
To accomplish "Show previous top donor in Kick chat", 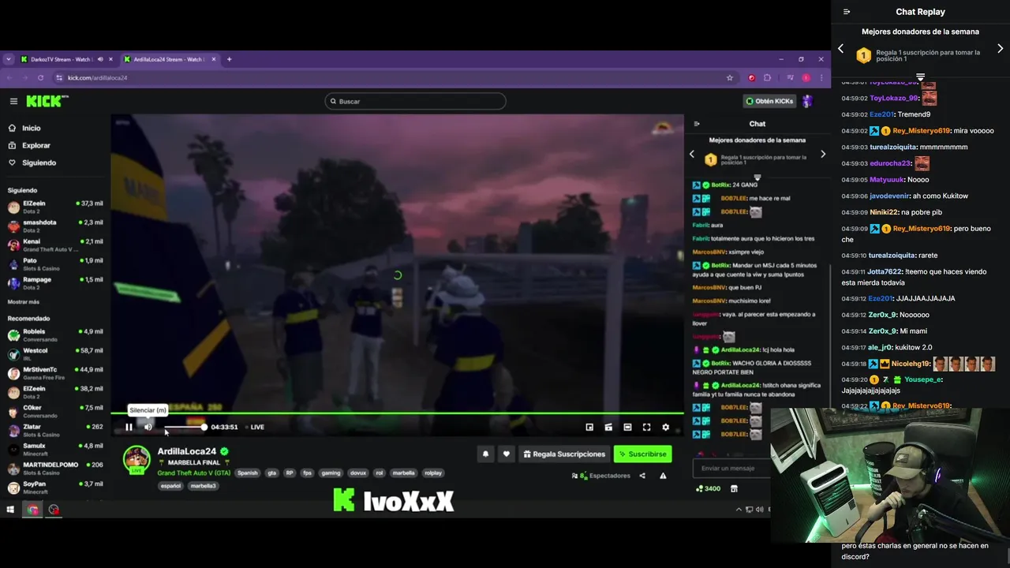I will tap(692, 154).
